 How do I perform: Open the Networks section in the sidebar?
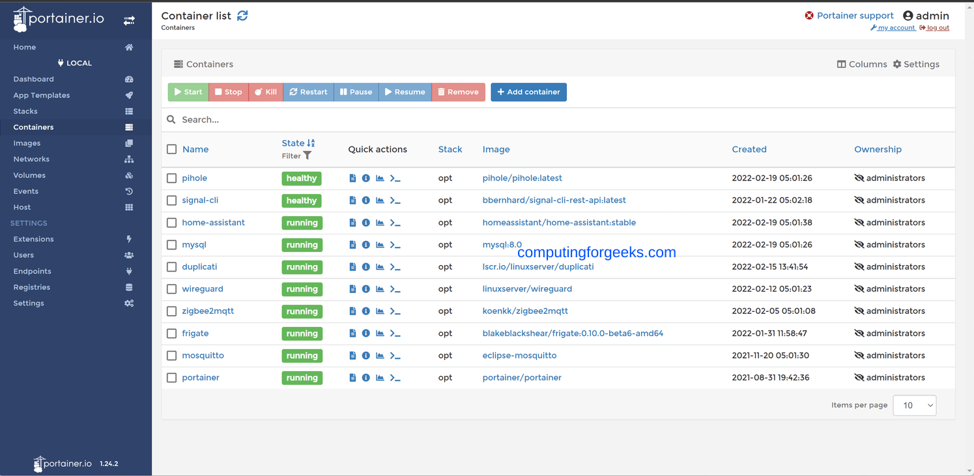[x=31, y=158]
